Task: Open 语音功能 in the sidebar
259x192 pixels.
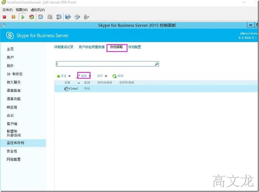Action: tap(14, 99)
